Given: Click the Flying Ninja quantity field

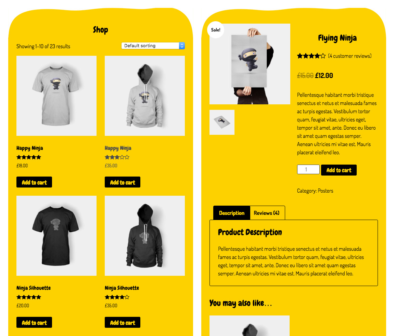Looking at the screenshot, I should click(x=308, y=169).
